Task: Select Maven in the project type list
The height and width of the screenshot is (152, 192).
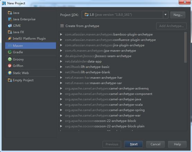Action: click(x=30, y=46)
